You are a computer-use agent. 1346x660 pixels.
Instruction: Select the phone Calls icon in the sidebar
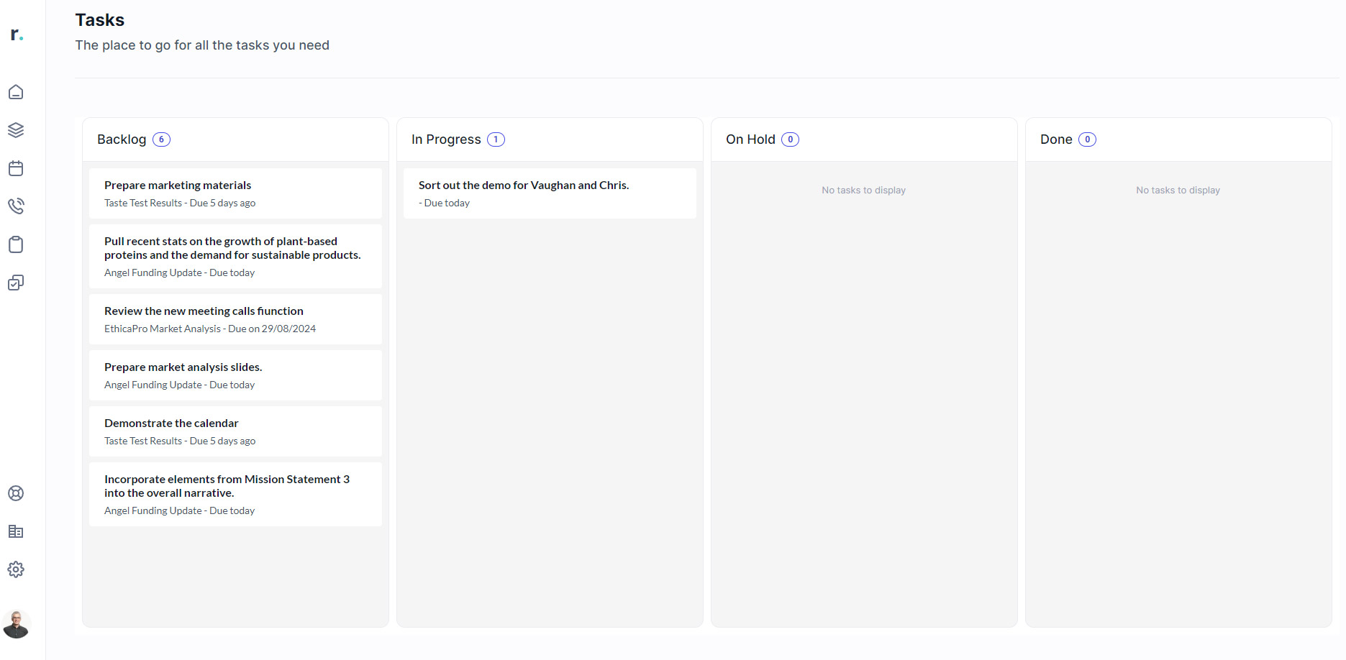16,206
